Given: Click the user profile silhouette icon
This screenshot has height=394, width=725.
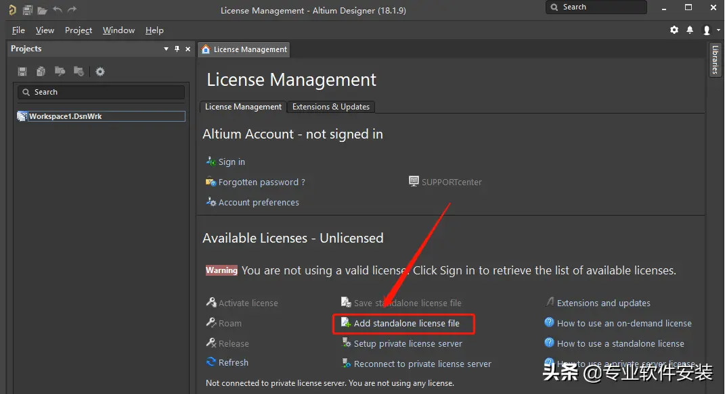Looking at the screenshot, I should [707, 30].
